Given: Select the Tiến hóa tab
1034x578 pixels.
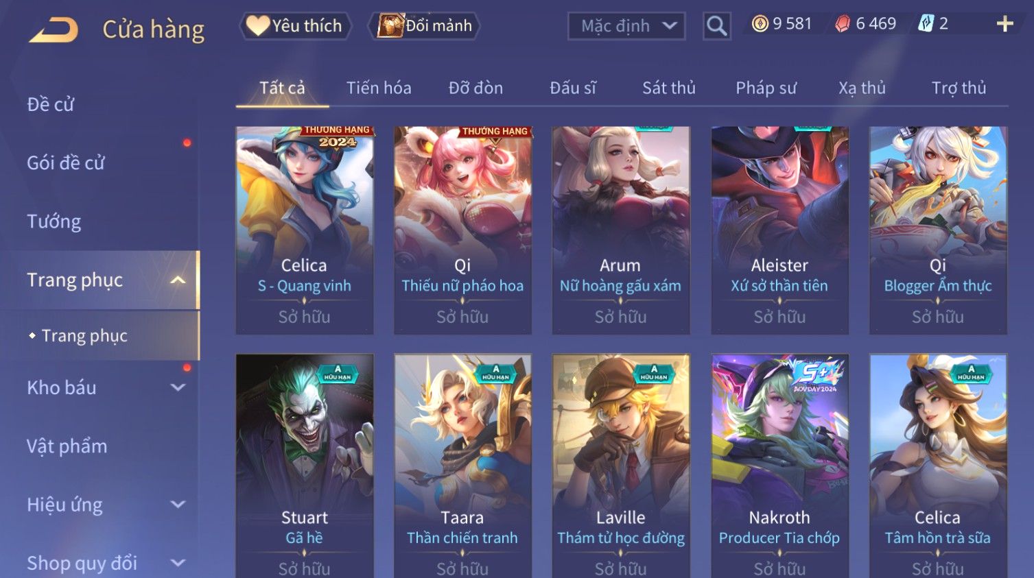Looking at the screenshot, I should coord(379,88).
